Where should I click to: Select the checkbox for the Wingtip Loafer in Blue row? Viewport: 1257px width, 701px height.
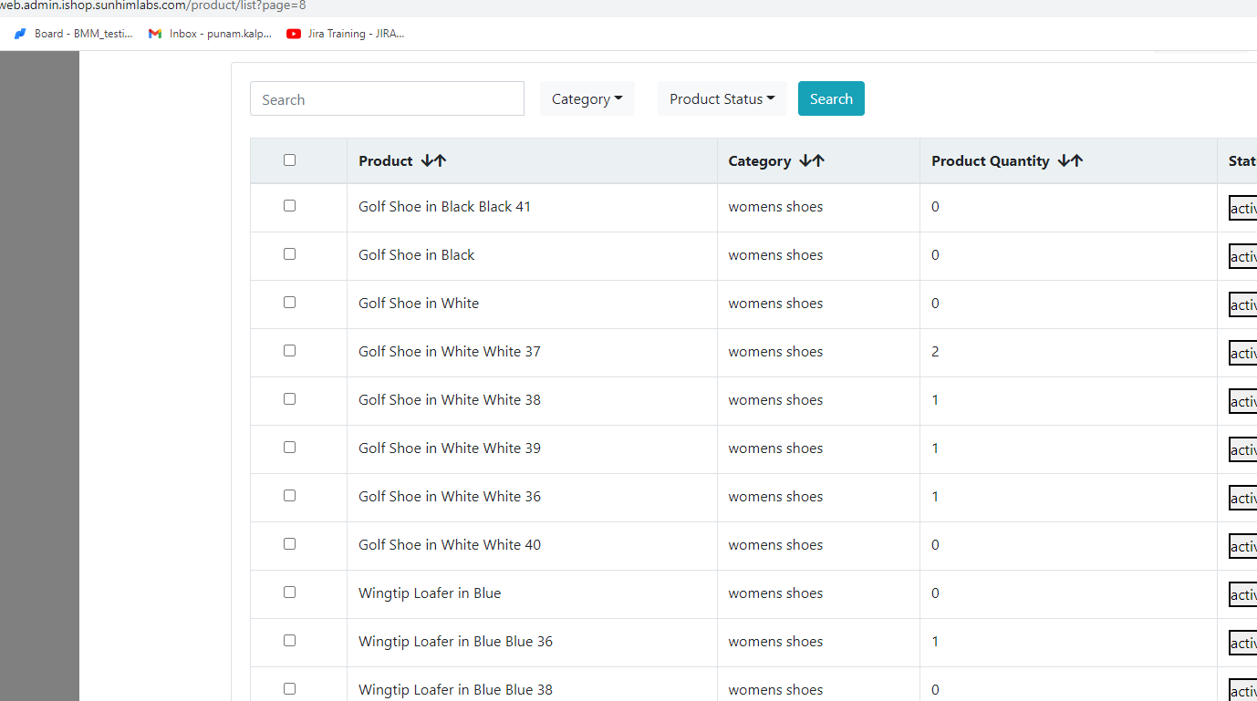tap(290, 593)
